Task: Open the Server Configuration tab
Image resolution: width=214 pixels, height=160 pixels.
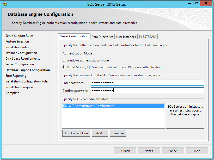Action: pos(74,36)
